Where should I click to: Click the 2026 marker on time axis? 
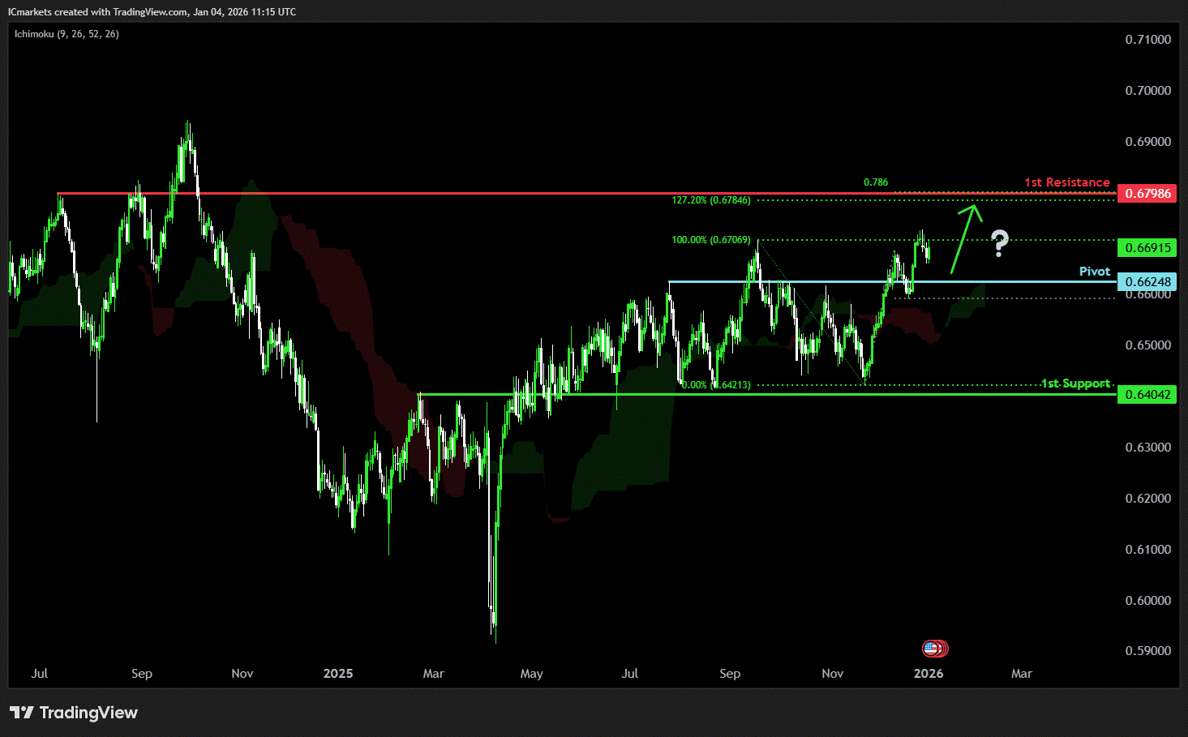click(929, 674)
